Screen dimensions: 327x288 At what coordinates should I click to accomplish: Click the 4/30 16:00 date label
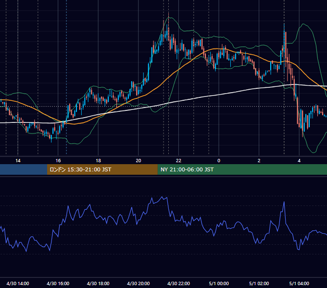[x=58, y=283]
